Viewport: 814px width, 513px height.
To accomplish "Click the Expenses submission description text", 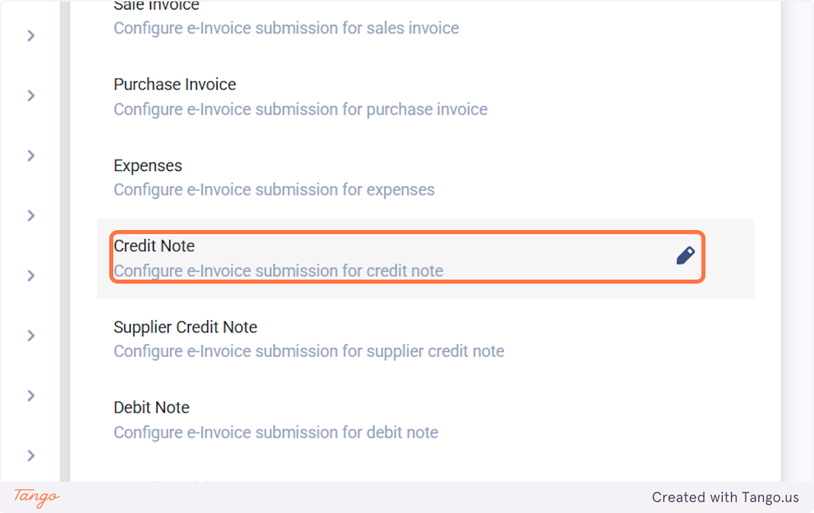I will pyautogui.click(x=274, y=189).
